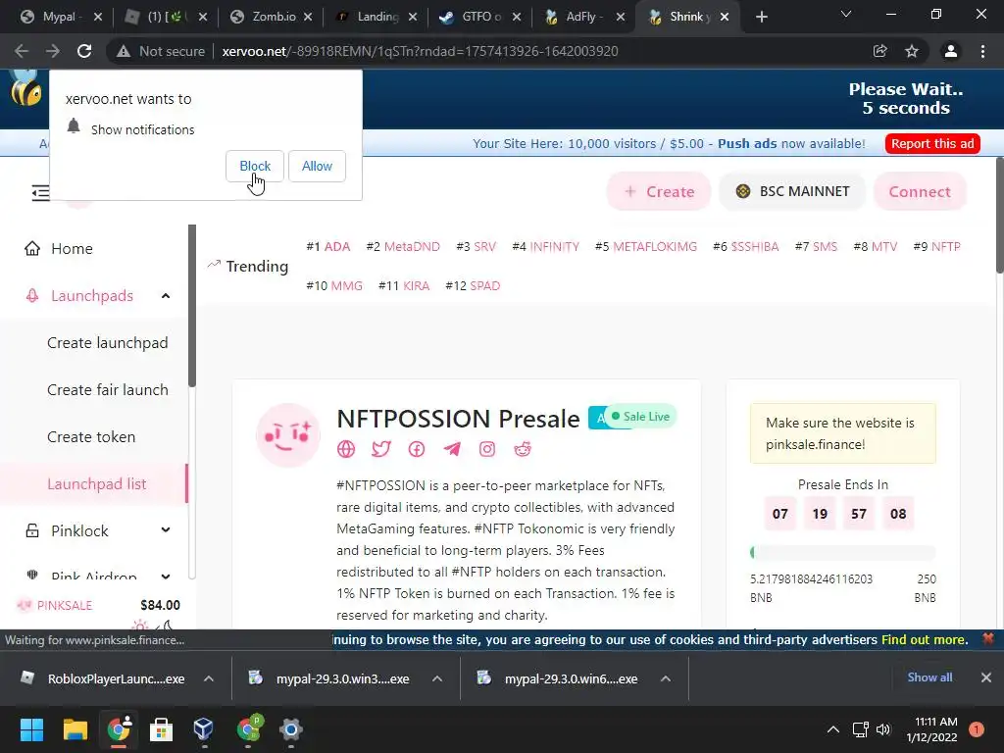This screenshot has width=1004, height=753.
Task: Open Create fair launch menu item
Action: (108, 390)
